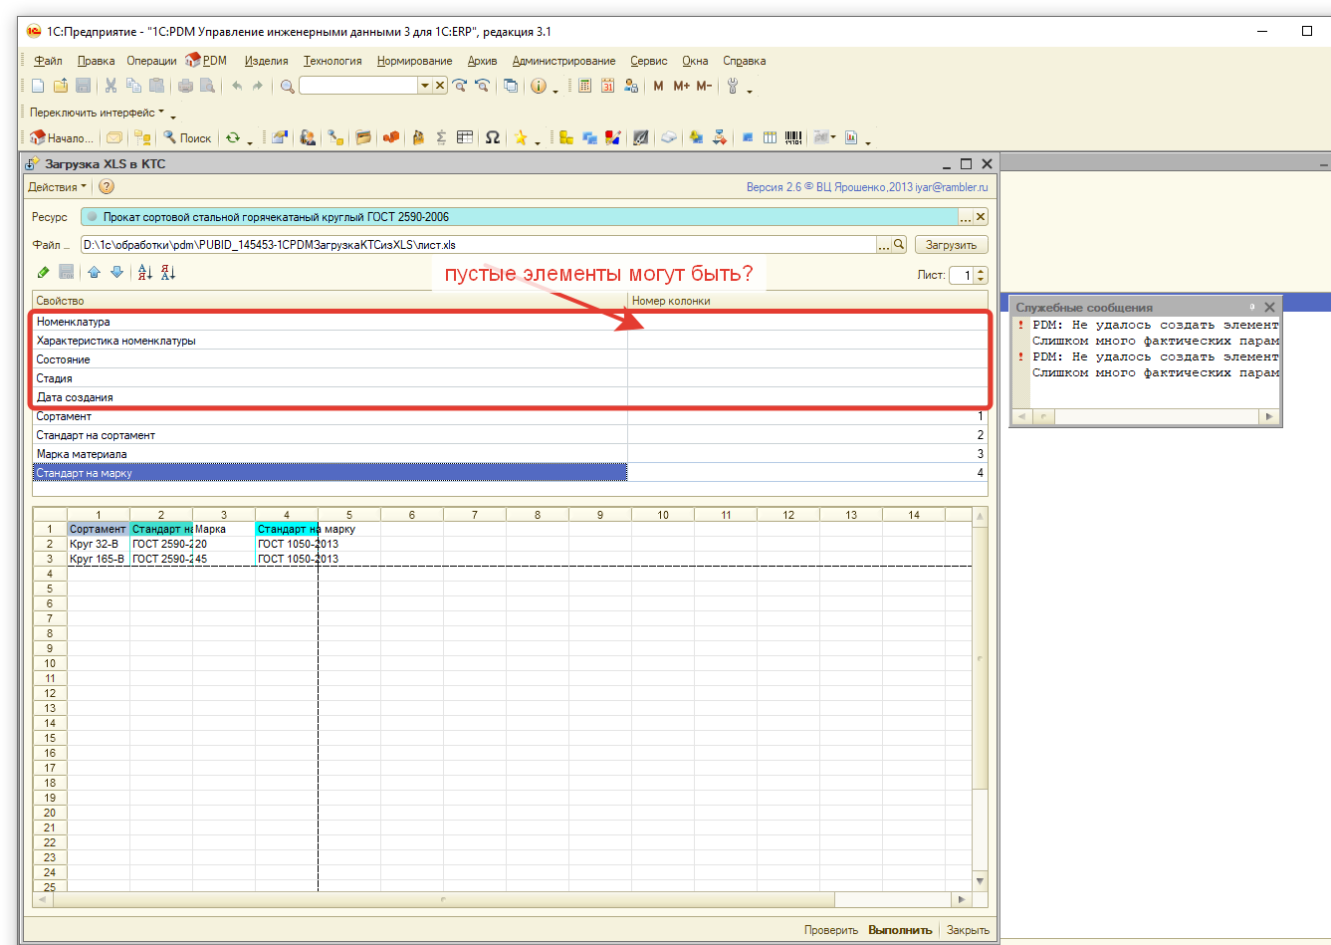
Task: Click the Sigma sum icon
Action: (441, 138)
